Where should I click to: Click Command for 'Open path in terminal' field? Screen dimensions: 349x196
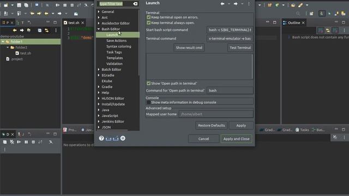[x=230, y=90]
